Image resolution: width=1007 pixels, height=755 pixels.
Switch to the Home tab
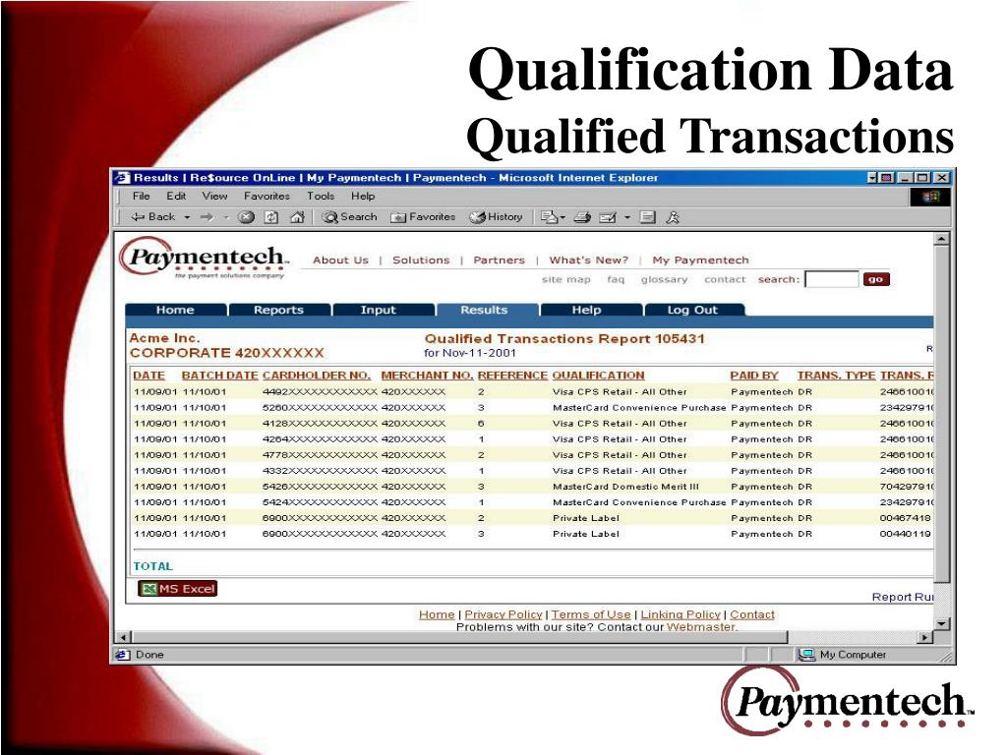(175, 310)
